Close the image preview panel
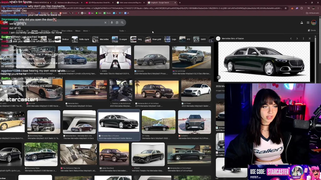 click(310, 38)
